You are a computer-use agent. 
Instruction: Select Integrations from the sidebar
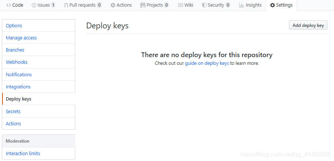point(18,87)
